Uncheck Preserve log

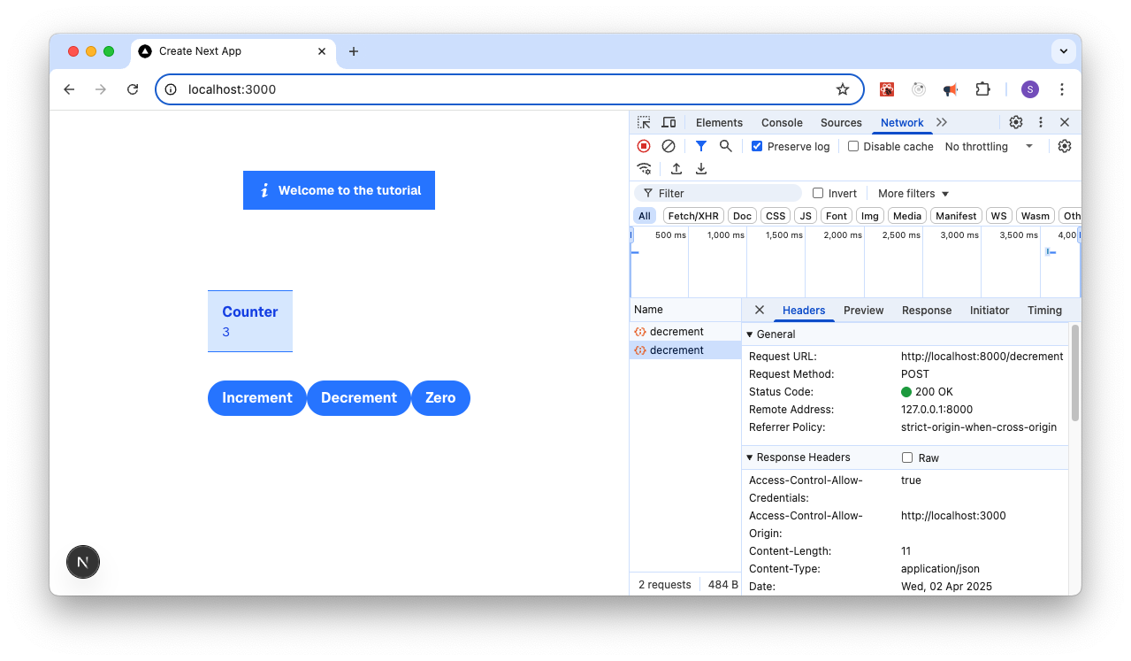click(x=757, y=146)
